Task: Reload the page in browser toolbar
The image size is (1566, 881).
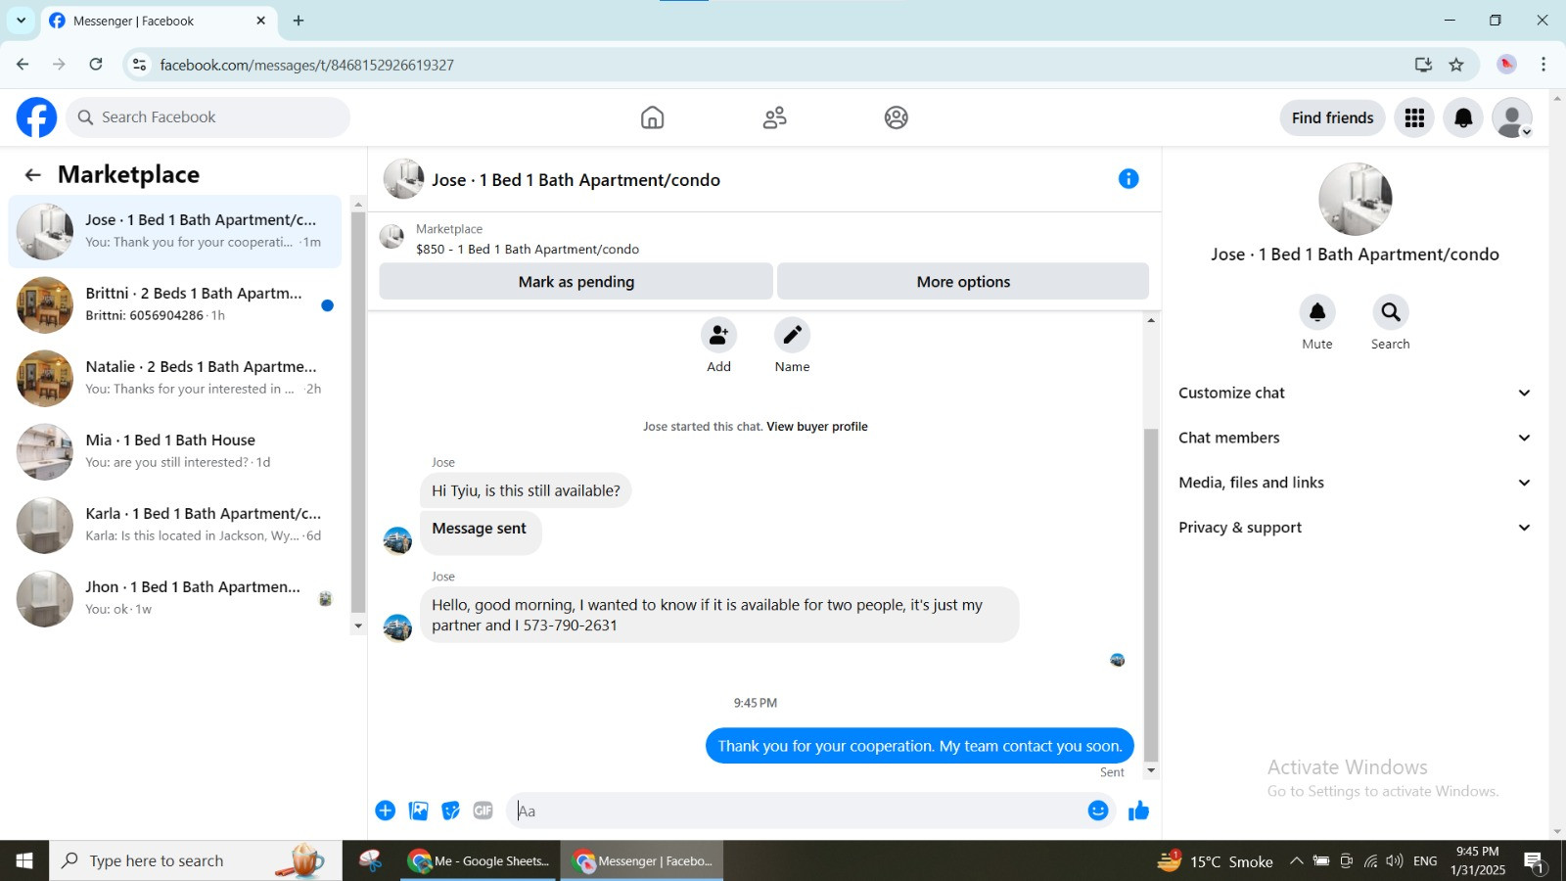Action: tap(96, 65)
